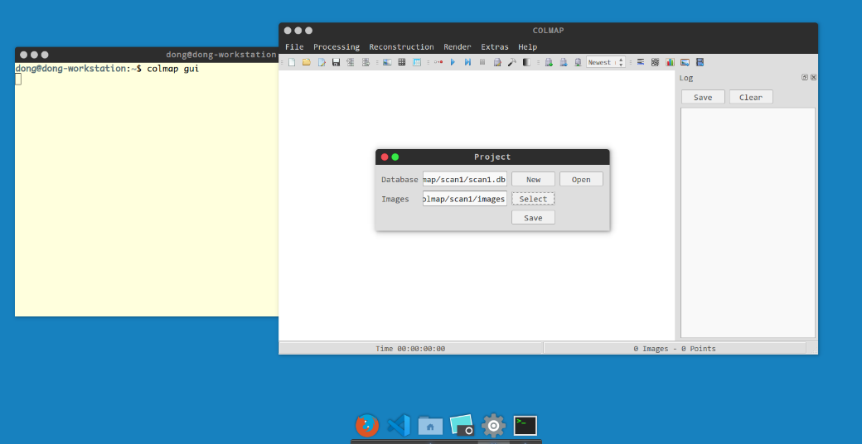This screenshot has height=444, width=862.
Task: Click the 'Time 00:00:00:00' status text
Action: pos(410,349)
